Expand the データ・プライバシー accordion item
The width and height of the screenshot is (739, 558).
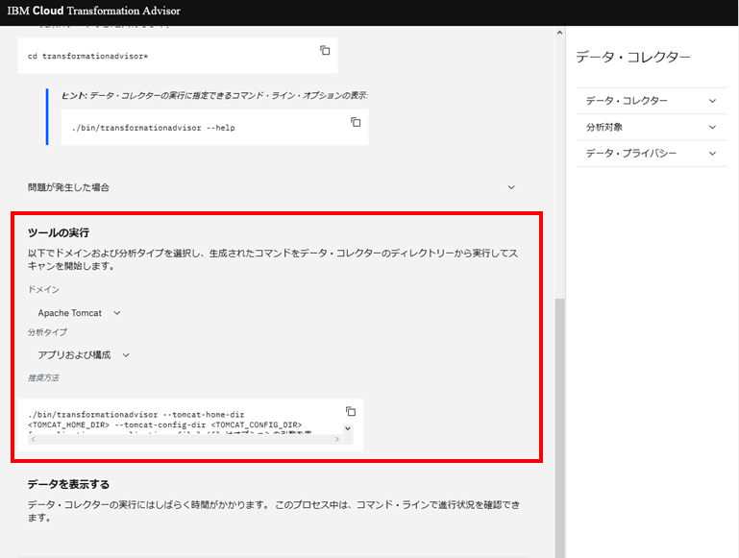click(x=652, y=154)
